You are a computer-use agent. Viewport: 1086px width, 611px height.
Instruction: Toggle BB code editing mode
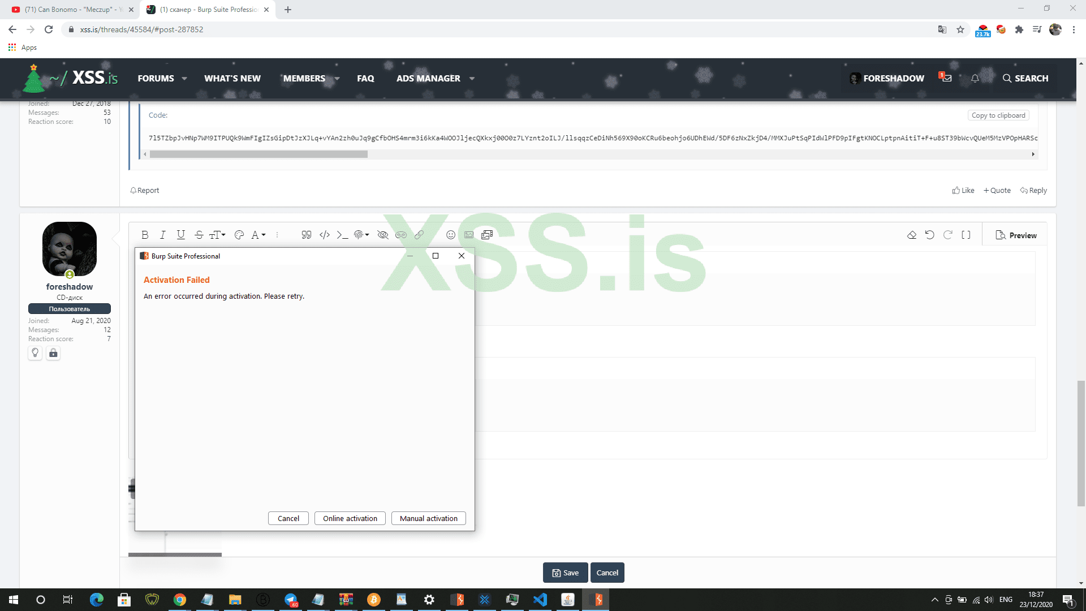point(966,235)
